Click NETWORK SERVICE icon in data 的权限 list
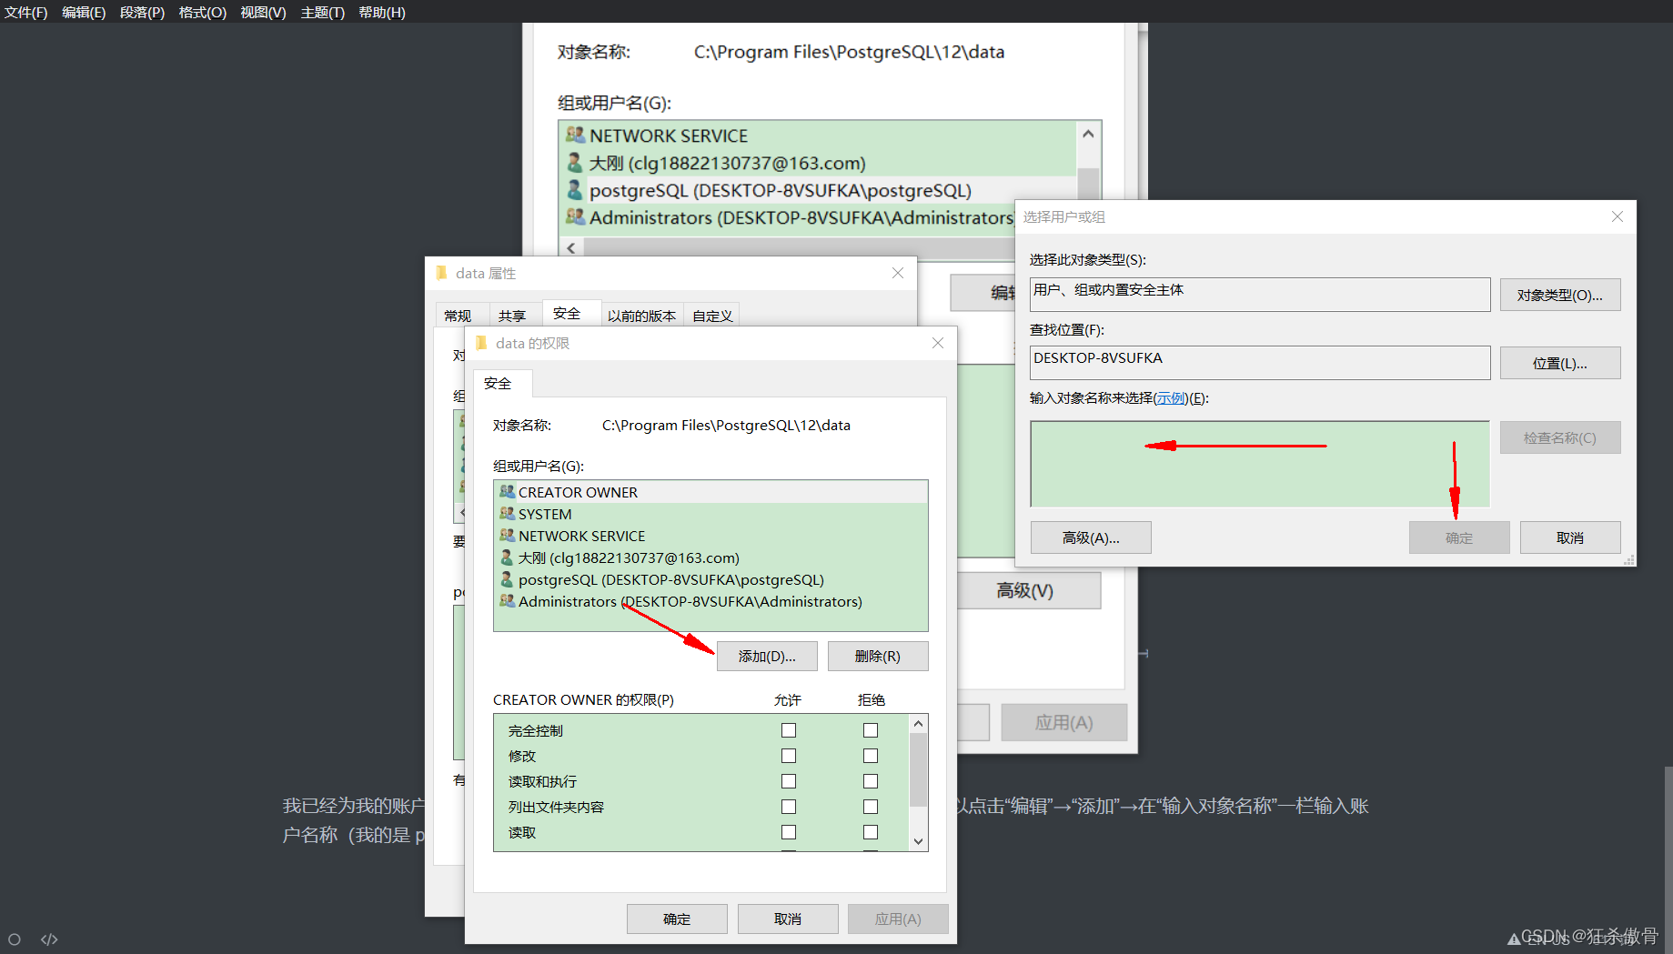This screenshot has height=954, width=1673. click(x=508, y=536)
